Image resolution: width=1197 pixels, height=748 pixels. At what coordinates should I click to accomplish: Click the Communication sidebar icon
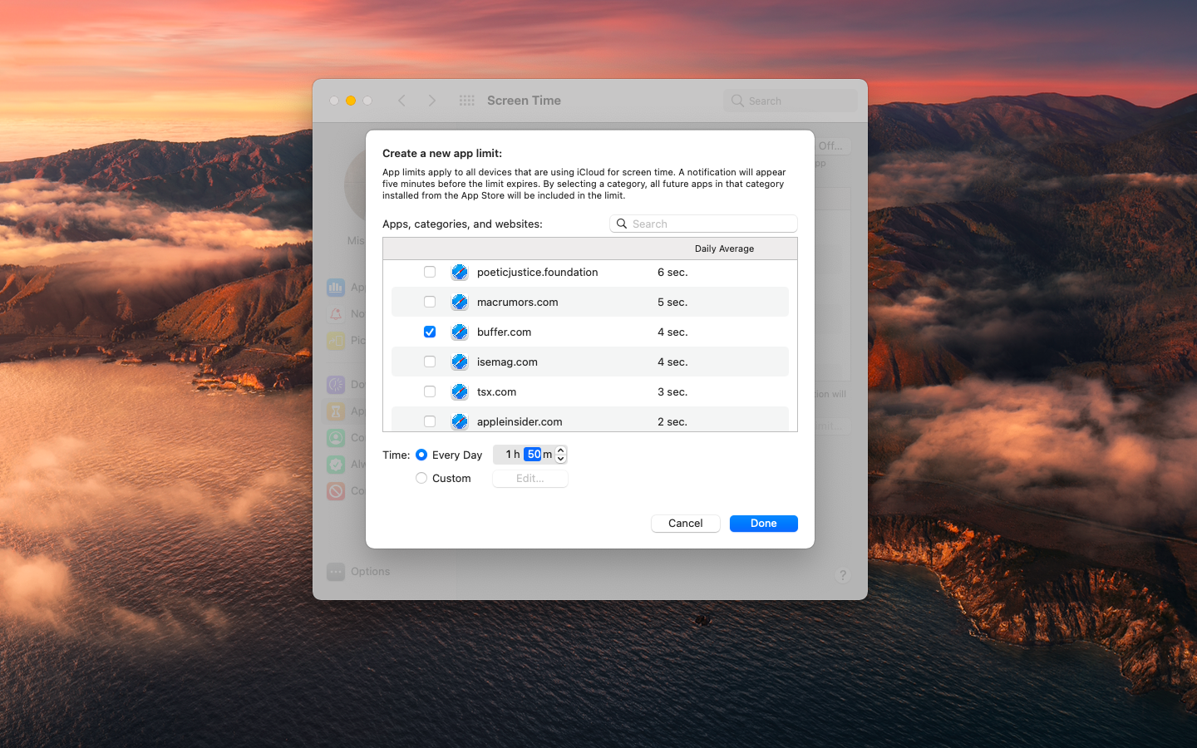click(336, 438)
